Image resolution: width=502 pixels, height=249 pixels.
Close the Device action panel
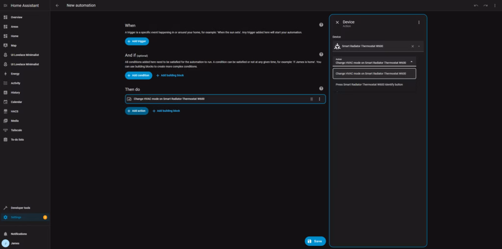(337, 23)
